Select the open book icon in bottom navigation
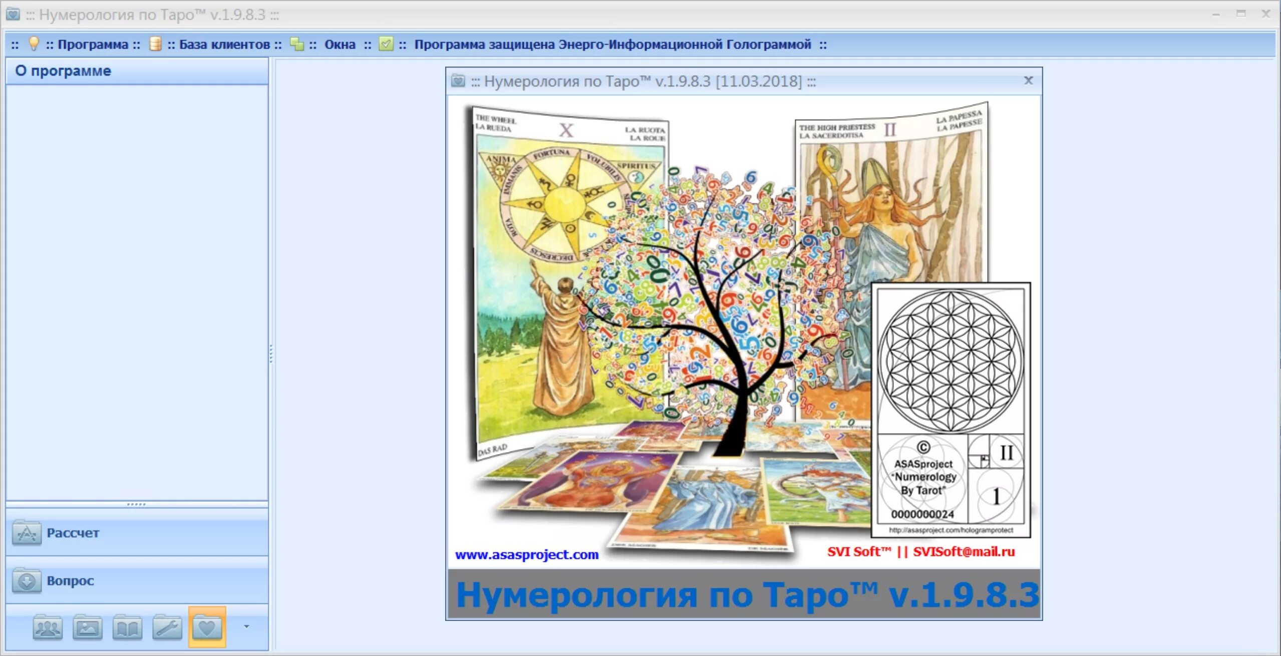Image resolution: width=1281 pixels, height=656 pixels. [127, 627]
